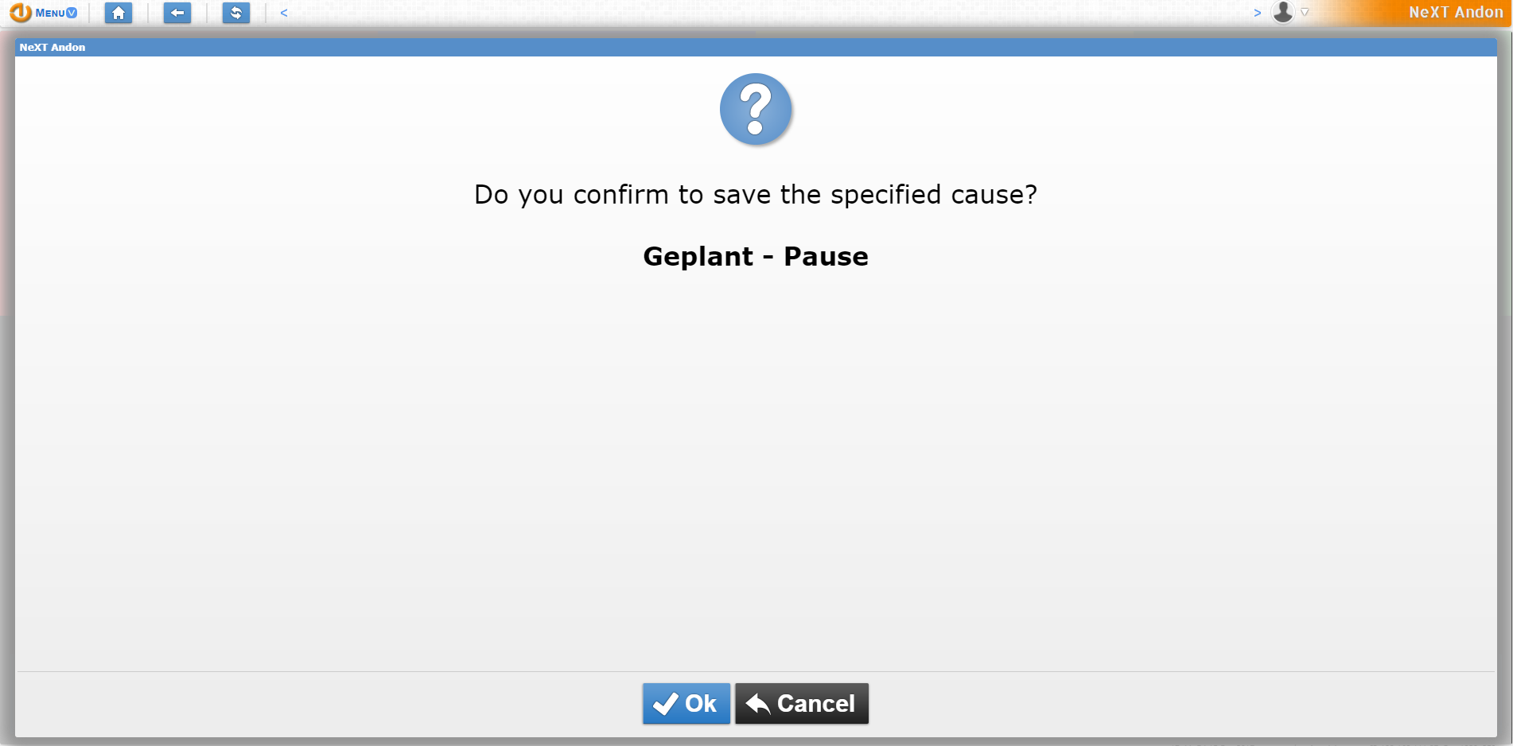The height and width of the screenshot is (746, 1513).
Task: Click the orange NeXT application logo
Action: (21, 13)
